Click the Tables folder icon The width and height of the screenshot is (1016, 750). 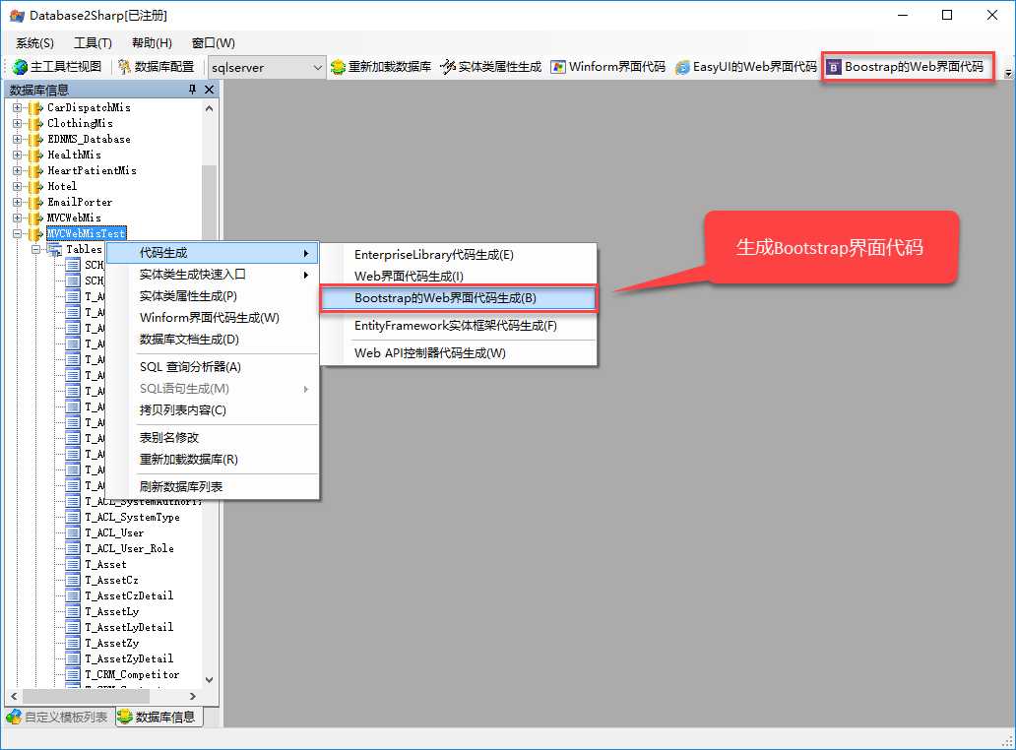click(x=54, y=249)
